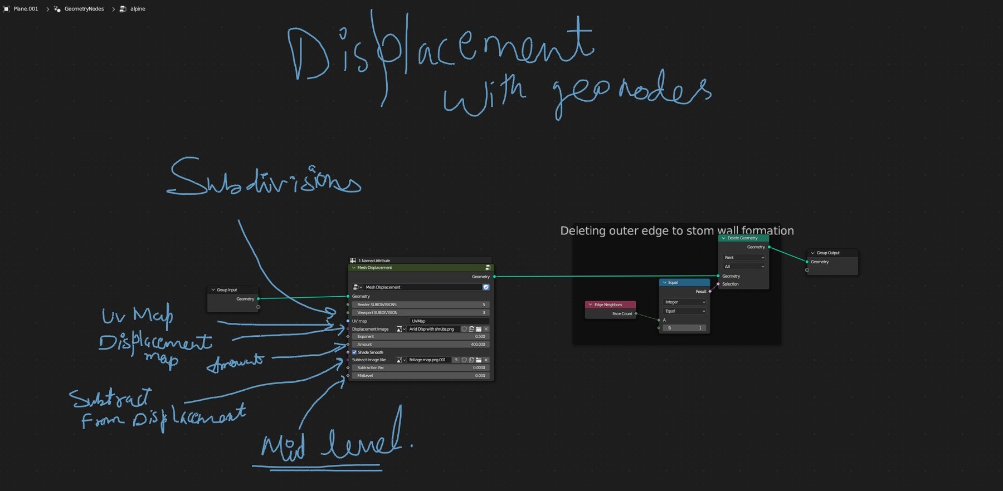This screenshot has height=491, width=1003.
Task: Toggle fake user for Foliage map.png.001
Action: click(464, 360)
